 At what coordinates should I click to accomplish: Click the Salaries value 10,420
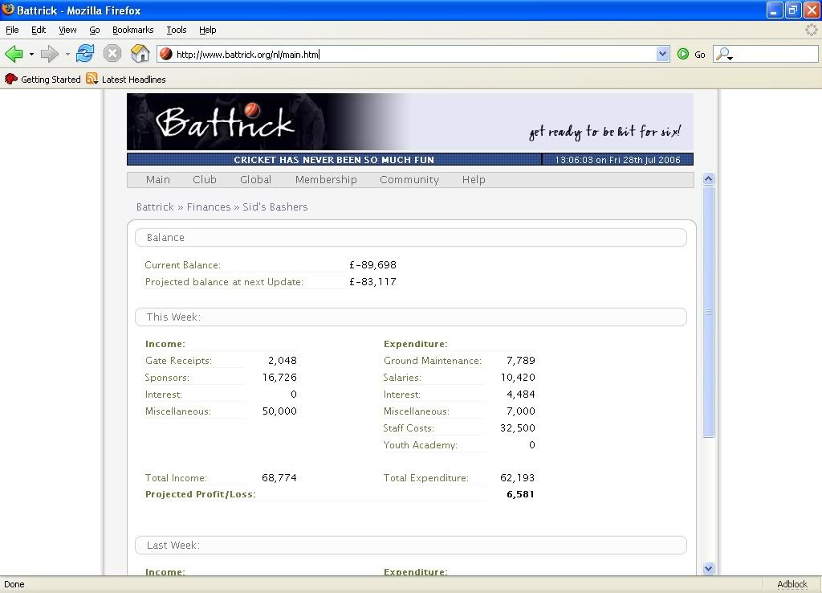click(x=518, y=378)
